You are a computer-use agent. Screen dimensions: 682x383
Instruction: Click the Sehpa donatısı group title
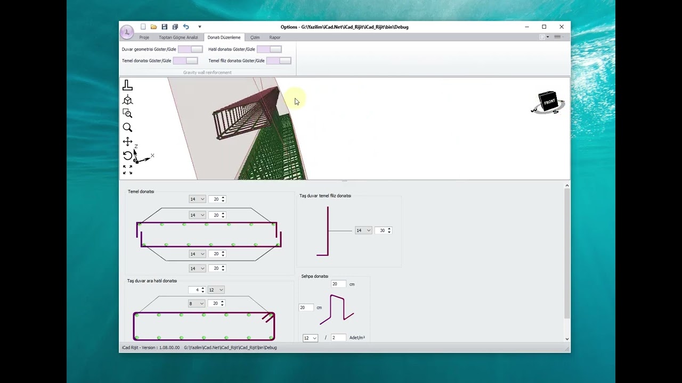tap(314, 276)
